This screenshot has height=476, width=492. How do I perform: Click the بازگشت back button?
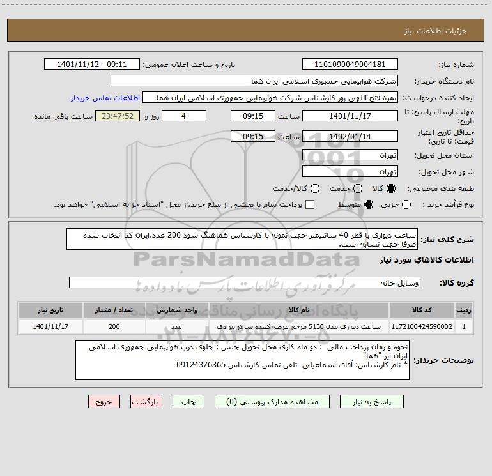click(146, 402)
